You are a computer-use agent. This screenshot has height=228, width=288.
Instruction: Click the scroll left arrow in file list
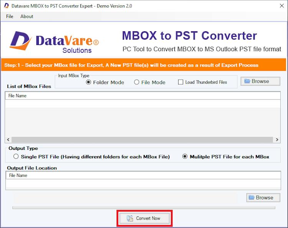[8, 139]
